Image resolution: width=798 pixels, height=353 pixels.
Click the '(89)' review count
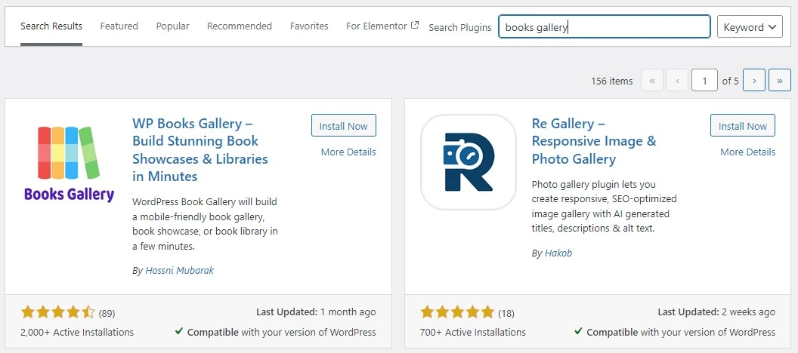click(107, 312)
